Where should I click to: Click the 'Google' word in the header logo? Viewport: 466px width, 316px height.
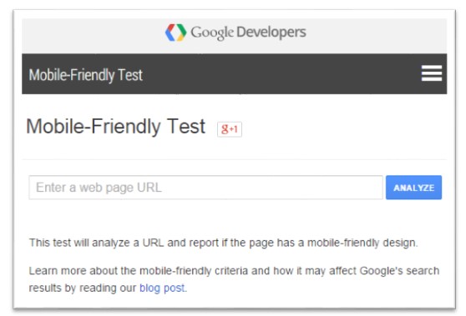212,33
